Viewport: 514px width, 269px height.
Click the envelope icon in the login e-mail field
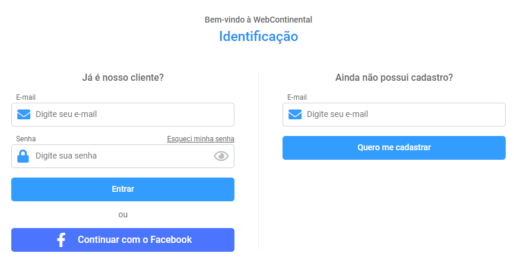pos(24,115)
